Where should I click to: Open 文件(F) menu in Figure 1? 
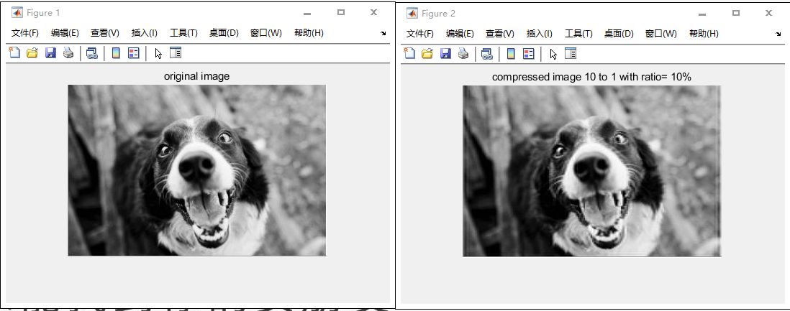[x=25, y=33]
